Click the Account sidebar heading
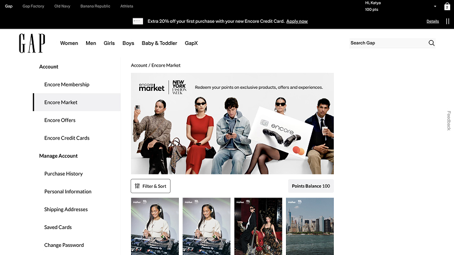The image size is (454, 255). (x=49, y=67)
